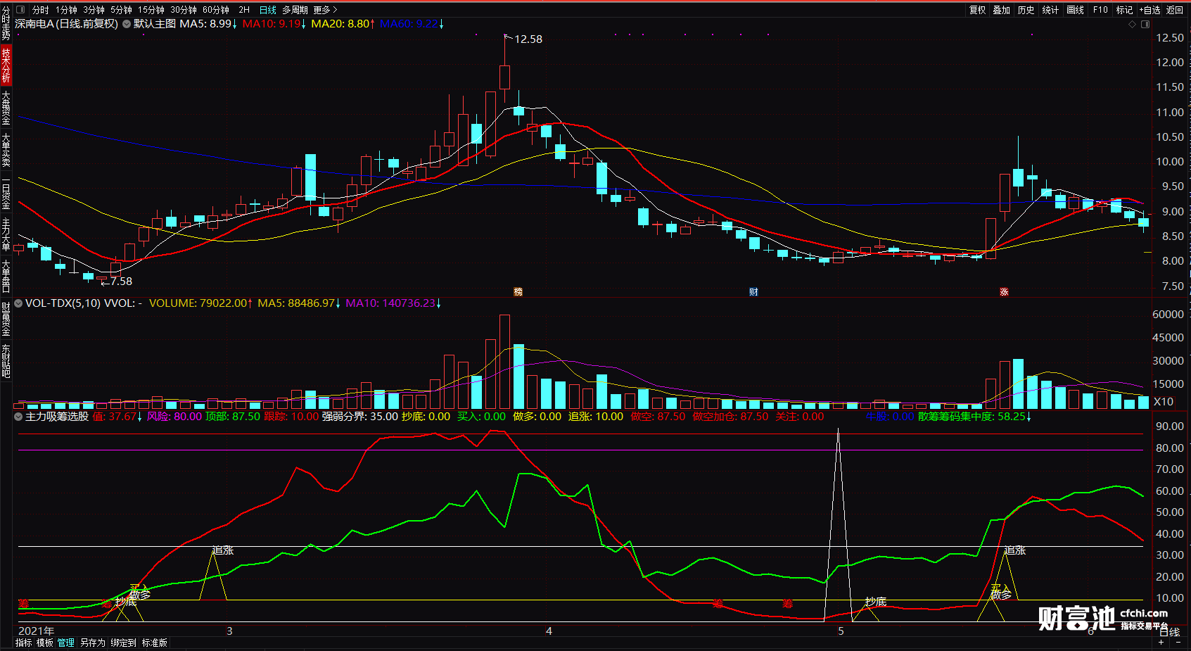Screen dimensions: 1191x651
Task: Open the 日线 period selector at bottom right
Action: tap(1169, 632)
